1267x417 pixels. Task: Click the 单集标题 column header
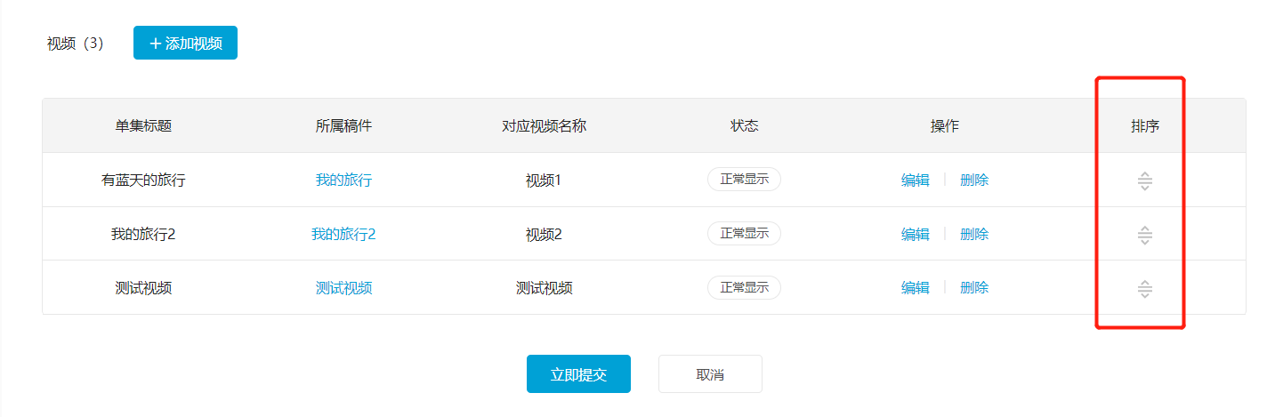(x=143, y=126)
